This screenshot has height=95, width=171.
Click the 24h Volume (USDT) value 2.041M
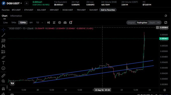(125, 5)
